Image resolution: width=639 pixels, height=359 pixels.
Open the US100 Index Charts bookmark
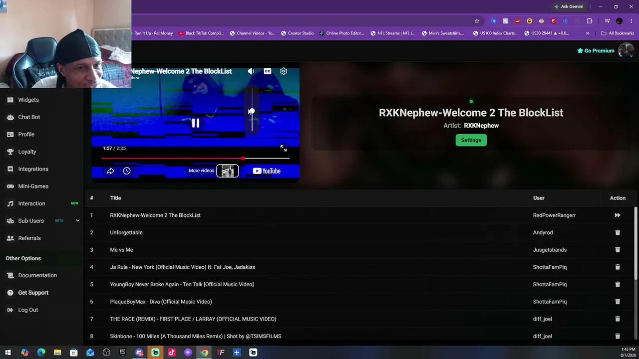point(494,33)
